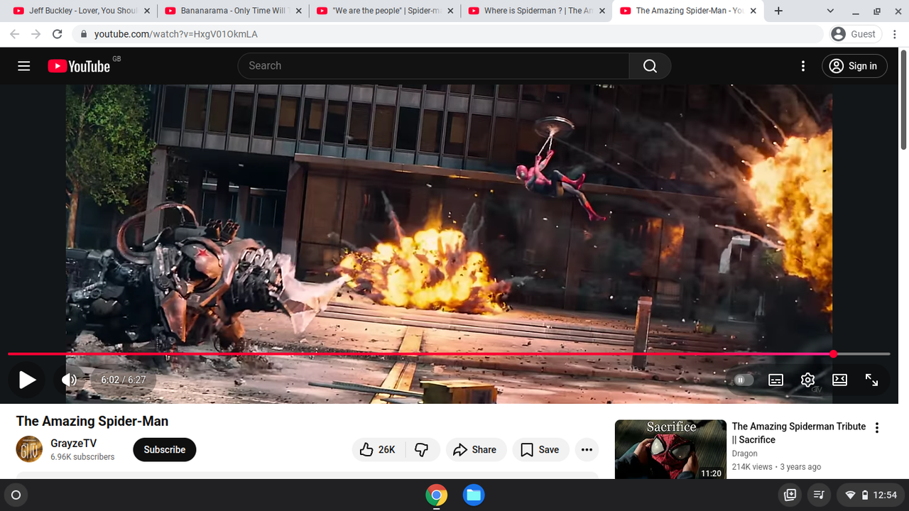This screenshot has height=511, width=909.
Task: Subscribe to GrayzeTV
Action: click(x=165, y=449)
